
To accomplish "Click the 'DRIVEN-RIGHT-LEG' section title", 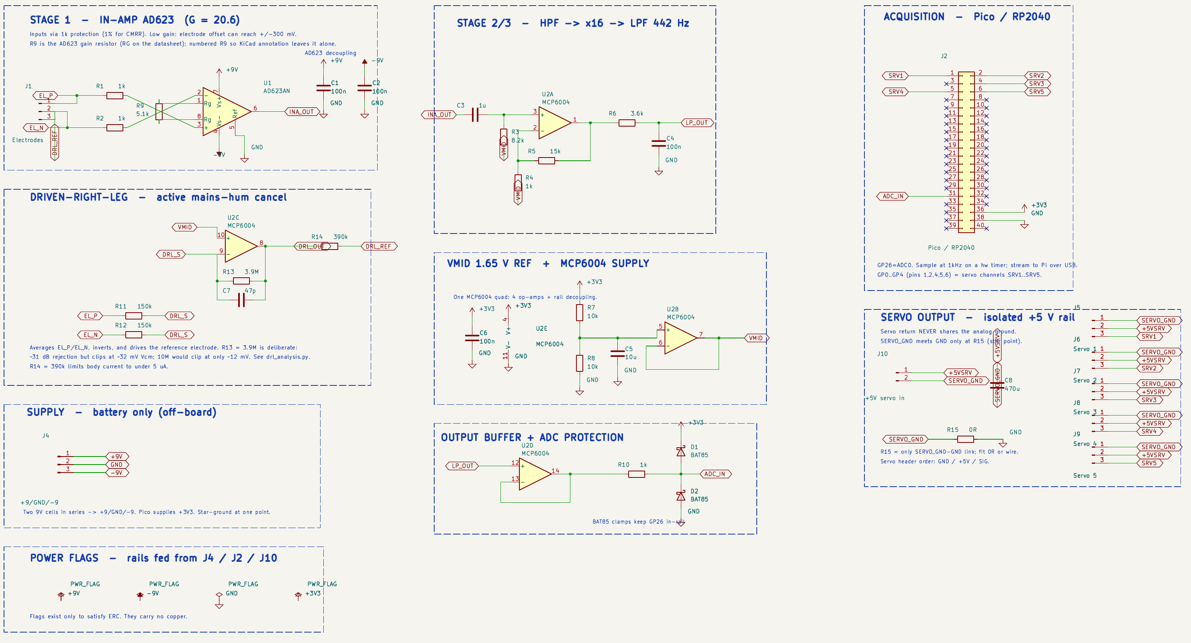I will tap(158, 197).
